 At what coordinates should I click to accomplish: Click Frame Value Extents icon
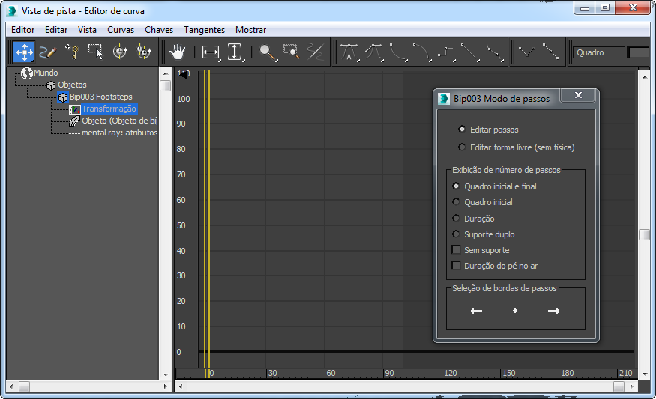coord(235,52)
